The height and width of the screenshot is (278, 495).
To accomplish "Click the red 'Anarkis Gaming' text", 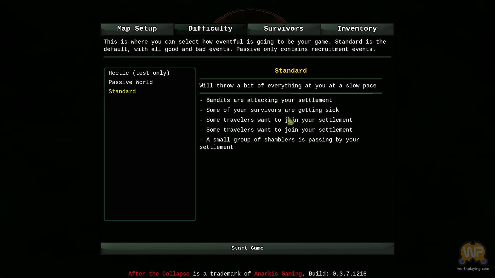I will [x=278, y=274].
